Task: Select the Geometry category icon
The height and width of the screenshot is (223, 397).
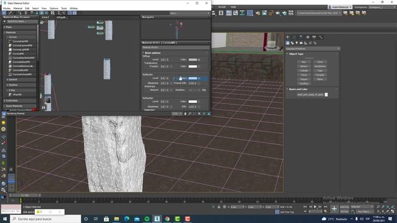Action: [x=288, y=43]
